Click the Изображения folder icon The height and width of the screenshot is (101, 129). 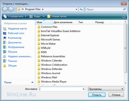(5, 47)
